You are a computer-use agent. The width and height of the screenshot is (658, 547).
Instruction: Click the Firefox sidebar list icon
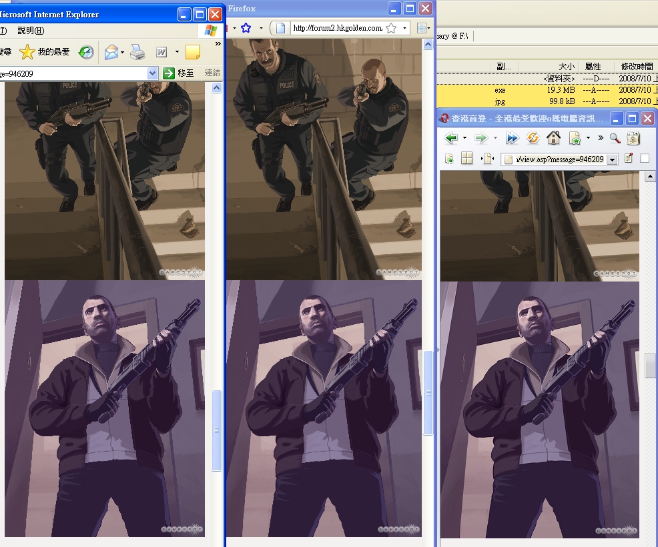coord(422,28)
